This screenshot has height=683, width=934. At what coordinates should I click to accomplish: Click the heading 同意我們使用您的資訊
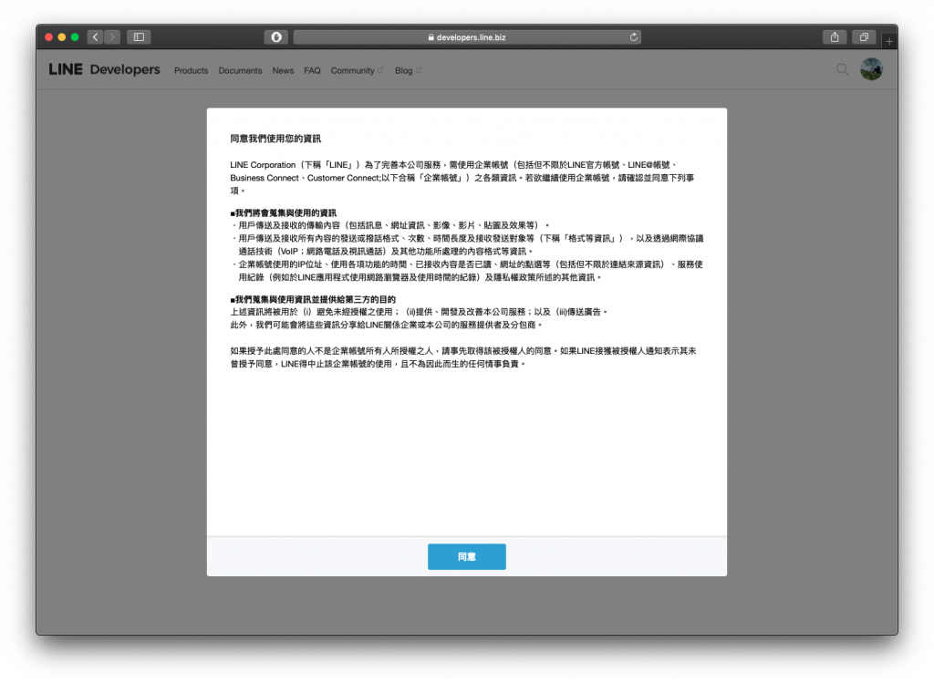tap(275, 139)
